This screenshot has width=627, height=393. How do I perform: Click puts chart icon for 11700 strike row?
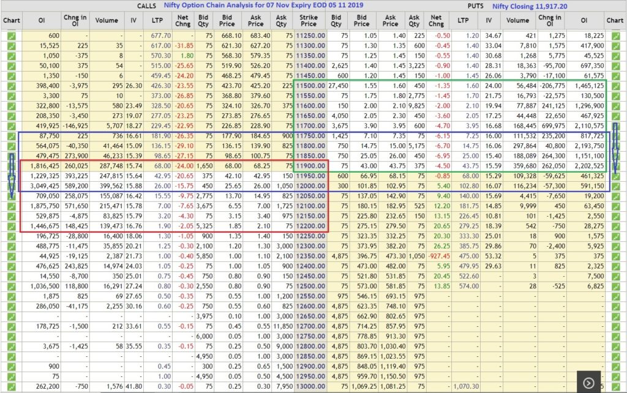point(615,126)
